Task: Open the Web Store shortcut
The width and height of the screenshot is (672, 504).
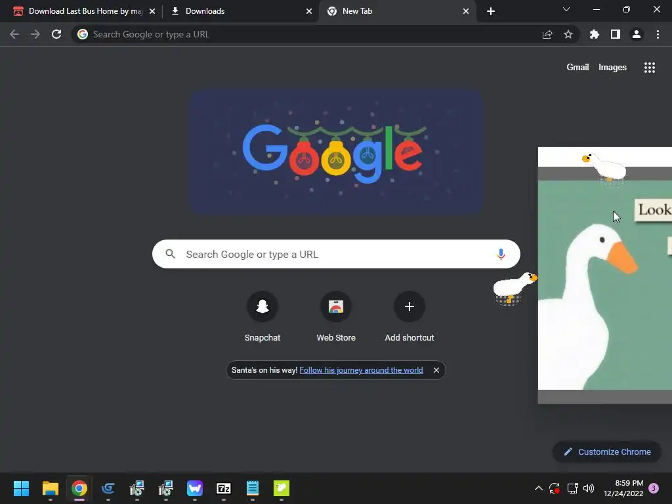Action: point(336,316)
